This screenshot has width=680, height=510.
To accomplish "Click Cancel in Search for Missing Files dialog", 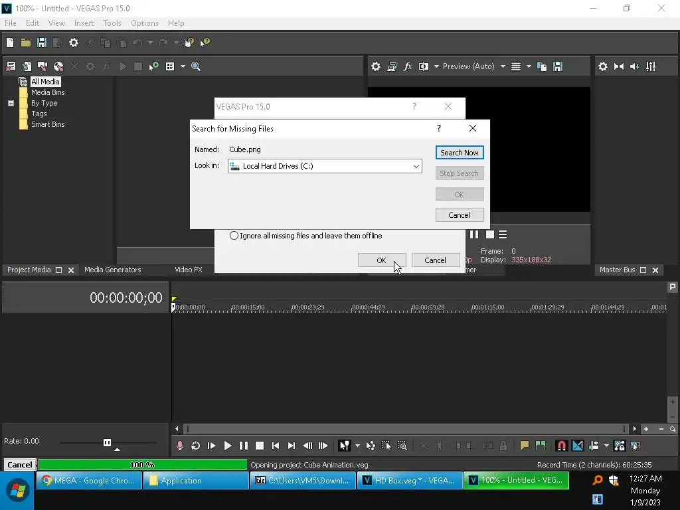I will click(x=460, y=215).
